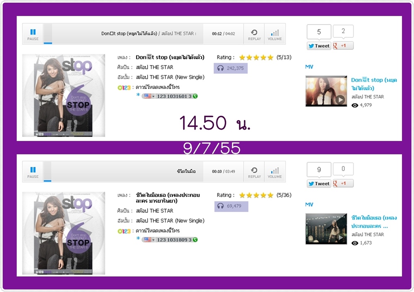Rate Don't stop with the first star
The width and height of the screenshot is (414, 292).
pos(242,57)
